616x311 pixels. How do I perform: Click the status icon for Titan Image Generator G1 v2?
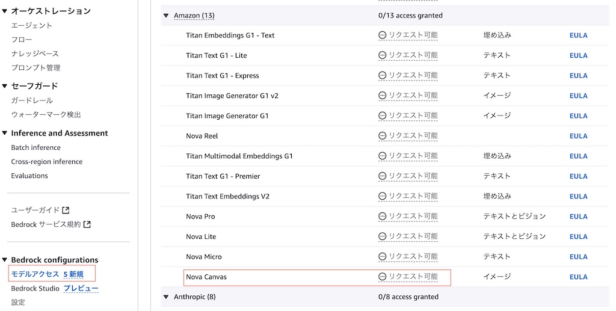pos(382,96)
